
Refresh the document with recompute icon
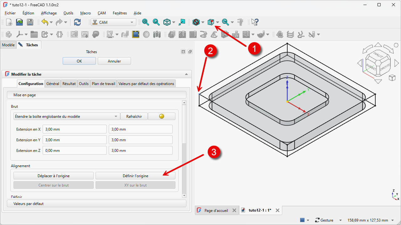pyautogui.click(x=77, y=22)
